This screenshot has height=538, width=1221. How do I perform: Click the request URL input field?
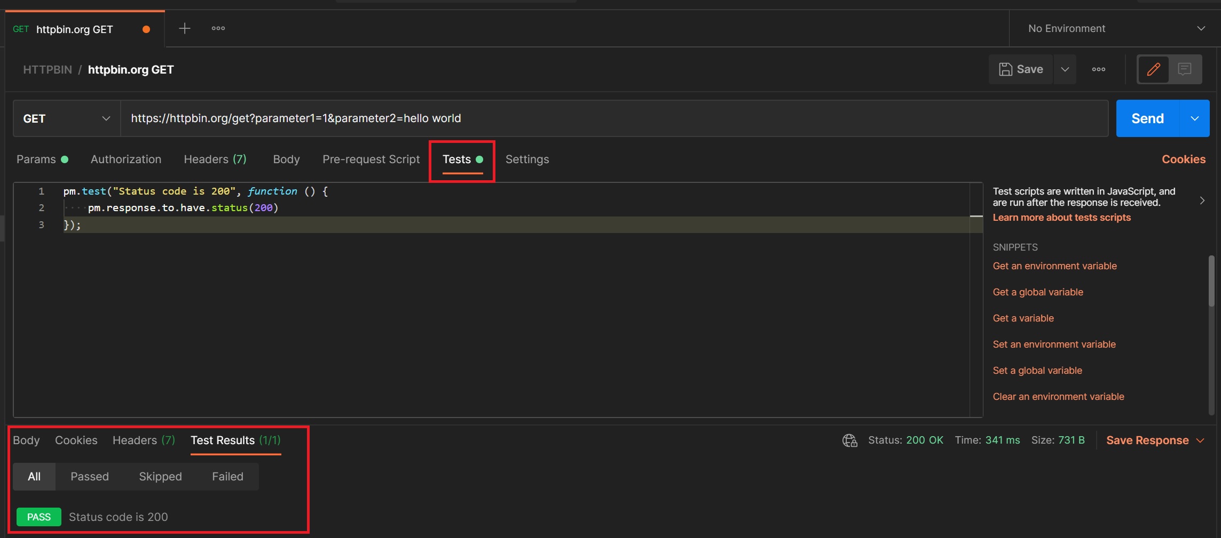[614, 118]
